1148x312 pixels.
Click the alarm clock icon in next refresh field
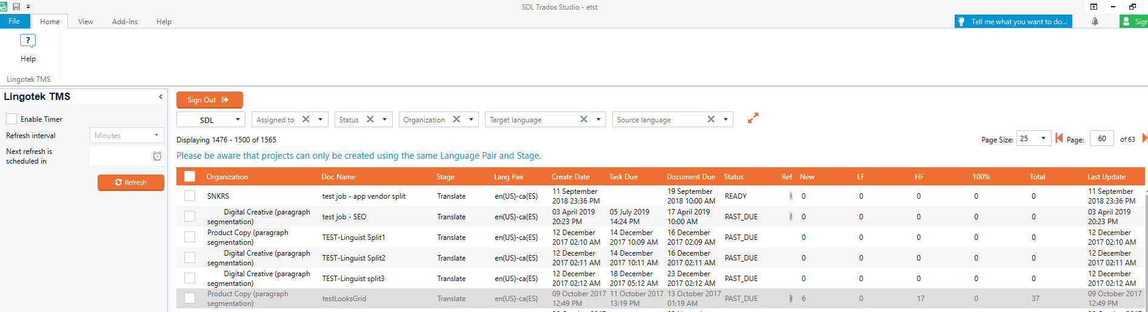coord(157,156)
